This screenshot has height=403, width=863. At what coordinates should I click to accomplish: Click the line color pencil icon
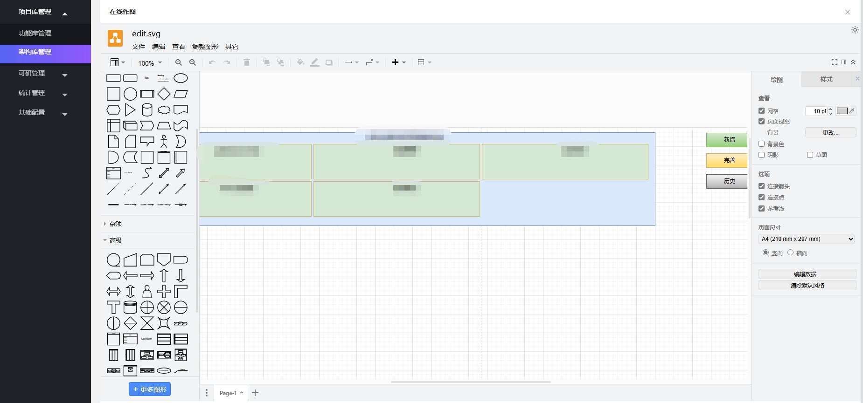tap(315, 62)
